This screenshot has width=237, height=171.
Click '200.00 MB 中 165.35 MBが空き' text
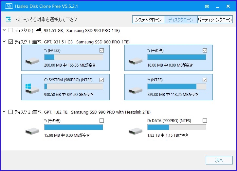tap(70, 65)
